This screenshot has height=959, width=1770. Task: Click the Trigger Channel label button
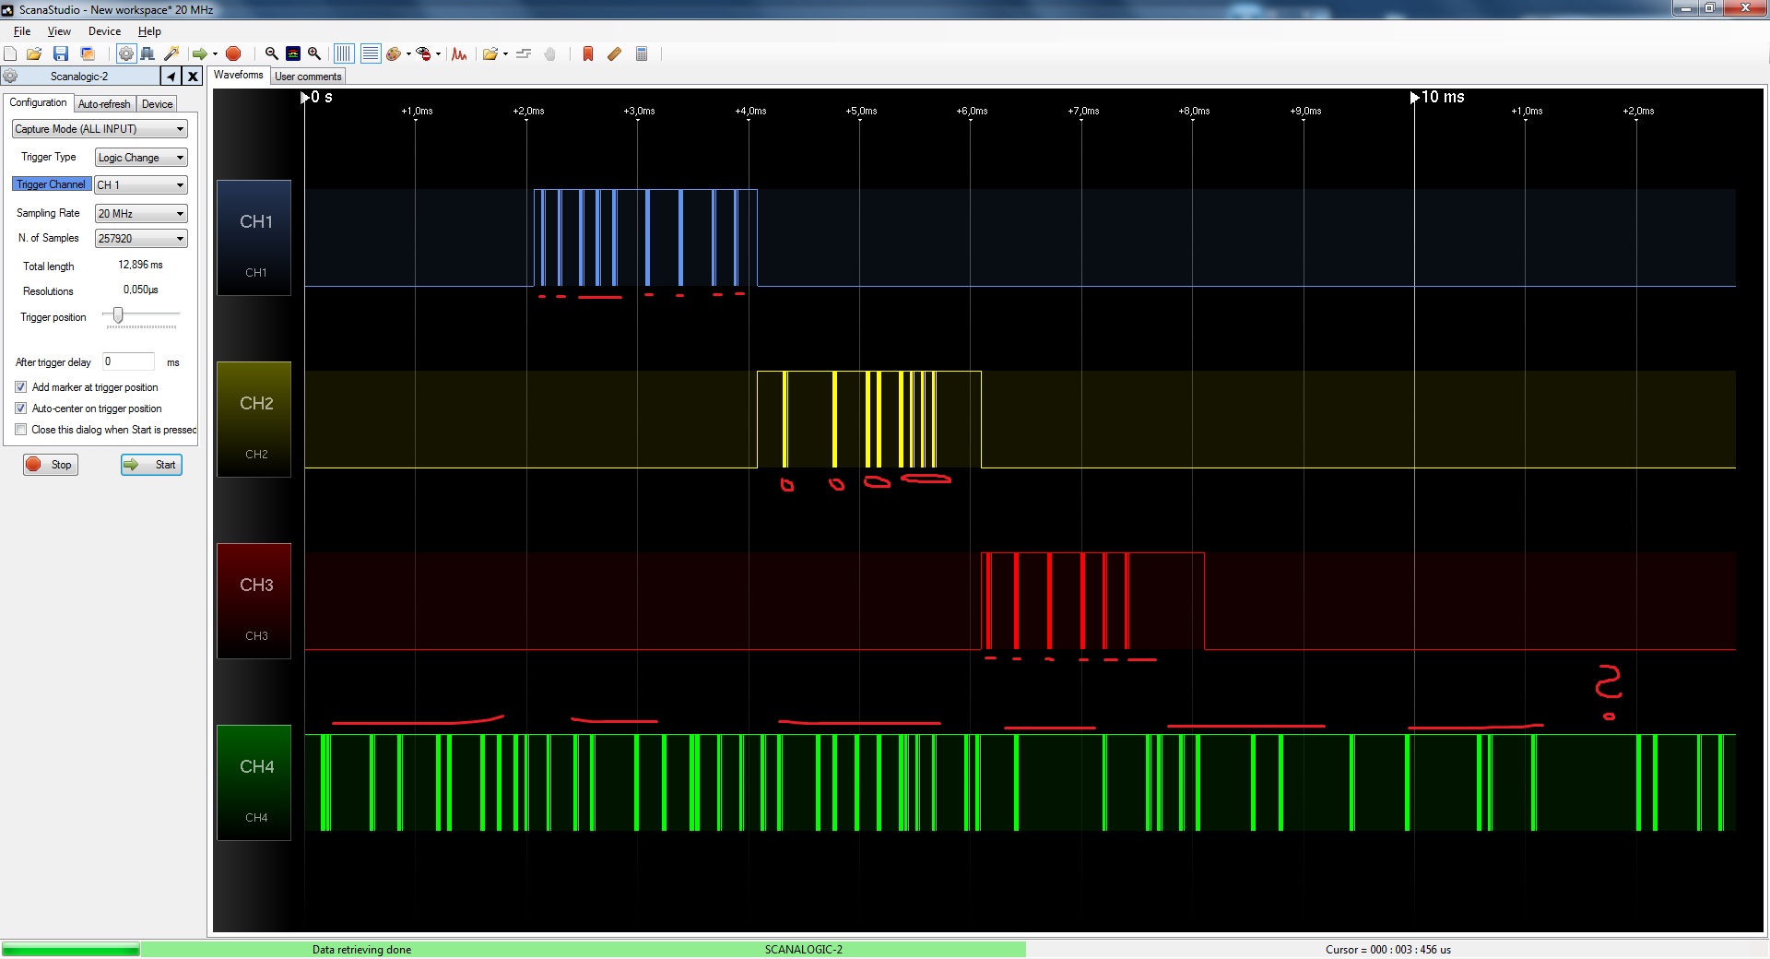click(52, 184)
